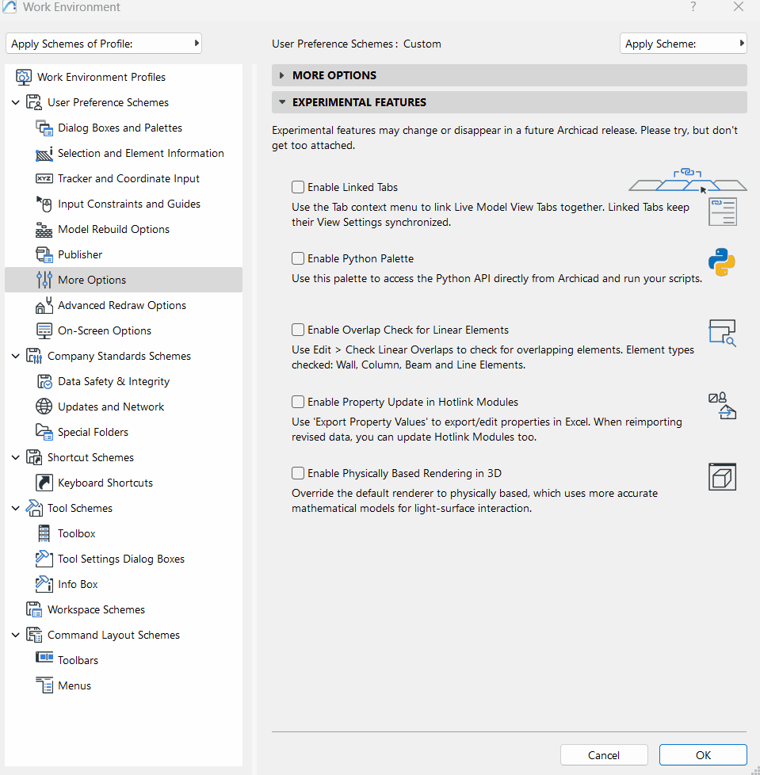The image size is (760, 775).
Task: Click Selection and Element Information icon
Action: 44,153
